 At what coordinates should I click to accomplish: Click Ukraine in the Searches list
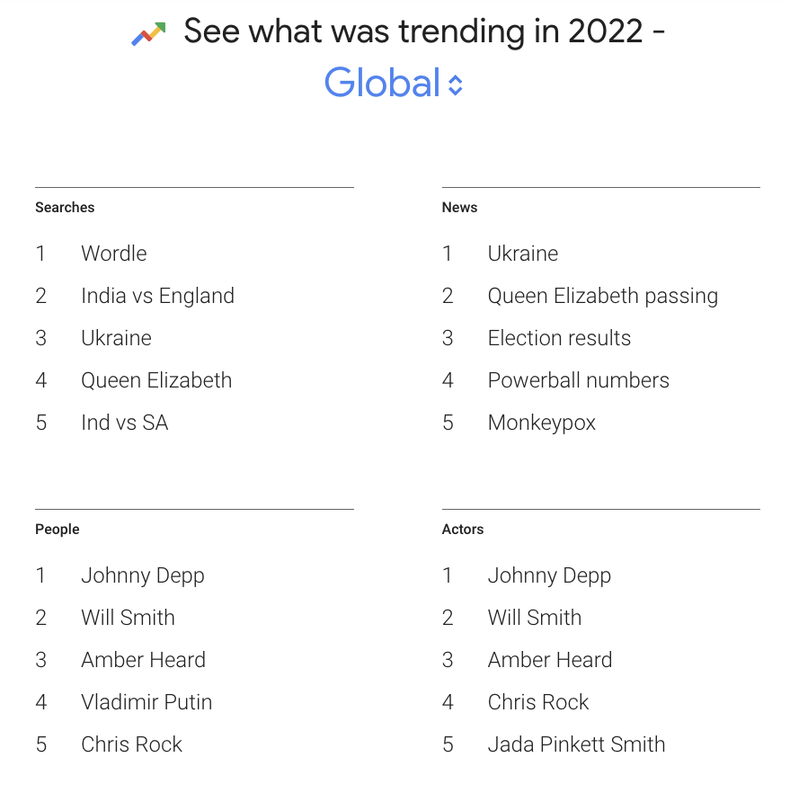(x=116, y=338)
